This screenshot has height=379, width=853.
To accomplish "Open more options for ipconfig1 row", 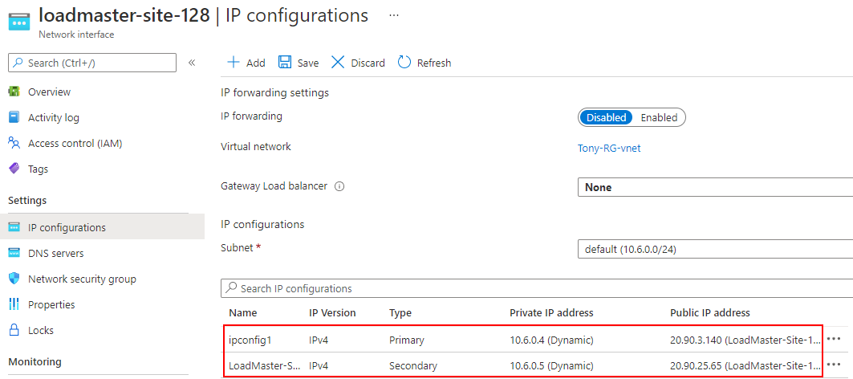I will pos(834,339).
